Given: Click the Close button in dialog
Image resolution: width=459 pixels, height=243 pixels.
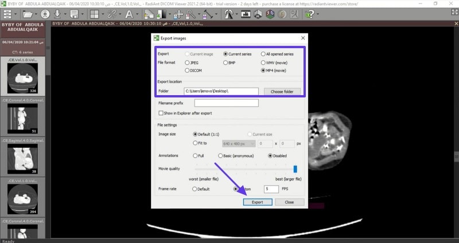Looking at the screenshot, I should pyautogui.click(x=289, y=202).
